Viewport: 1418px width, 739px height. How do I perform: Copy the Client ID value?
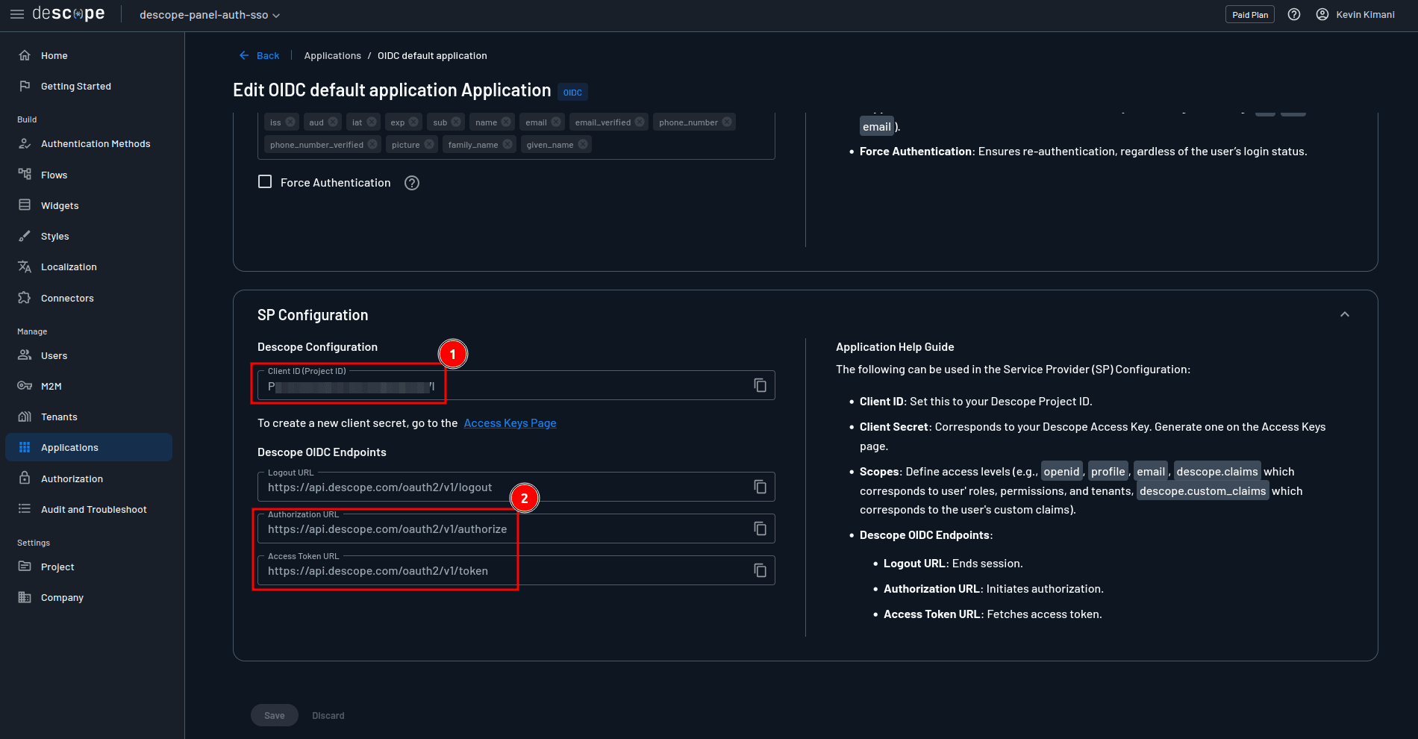[x=760, y=384]
